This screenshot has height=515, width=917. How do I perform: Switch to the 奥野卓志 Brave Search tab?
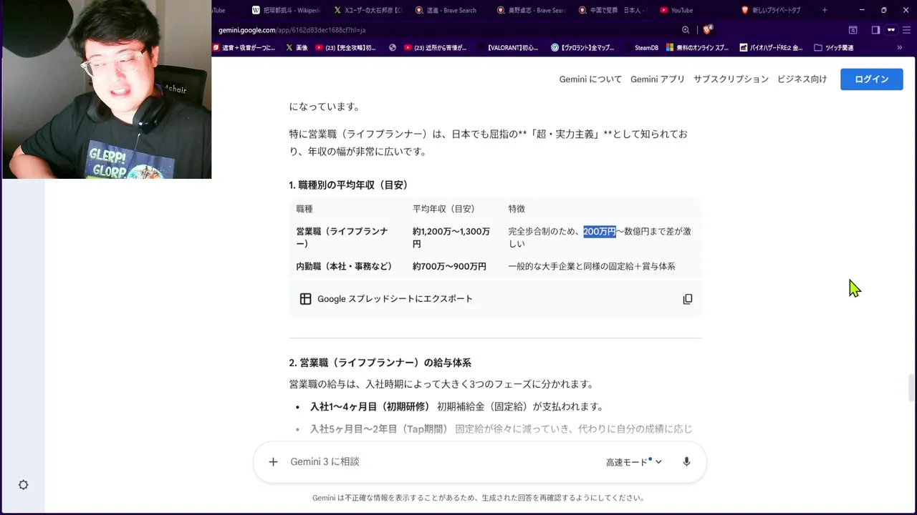(531, 10)
